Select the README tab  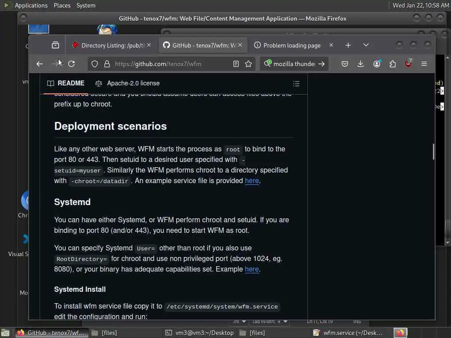[x=66, y=83]
